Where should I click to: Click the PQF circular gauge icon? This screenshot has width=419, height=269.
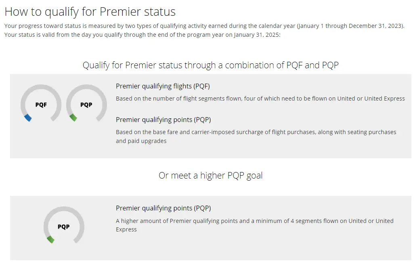coord(41,105)
